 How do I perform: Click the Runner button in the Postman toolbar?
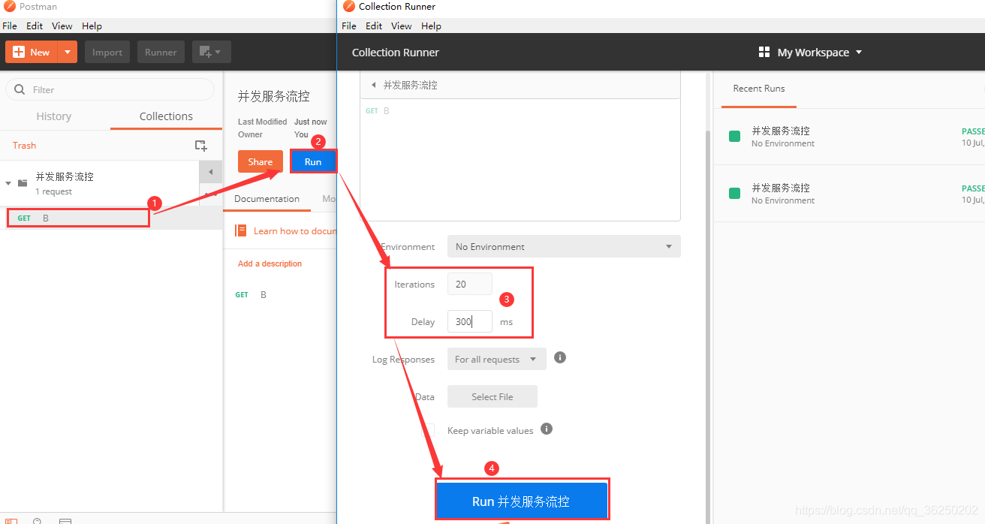(161, 52)
